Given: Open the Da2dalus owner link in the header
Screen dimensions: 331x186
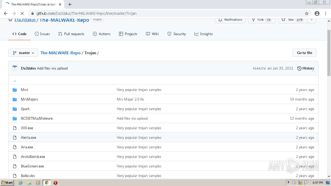Looking at the screenshot, I should click(x=25, y=20).
